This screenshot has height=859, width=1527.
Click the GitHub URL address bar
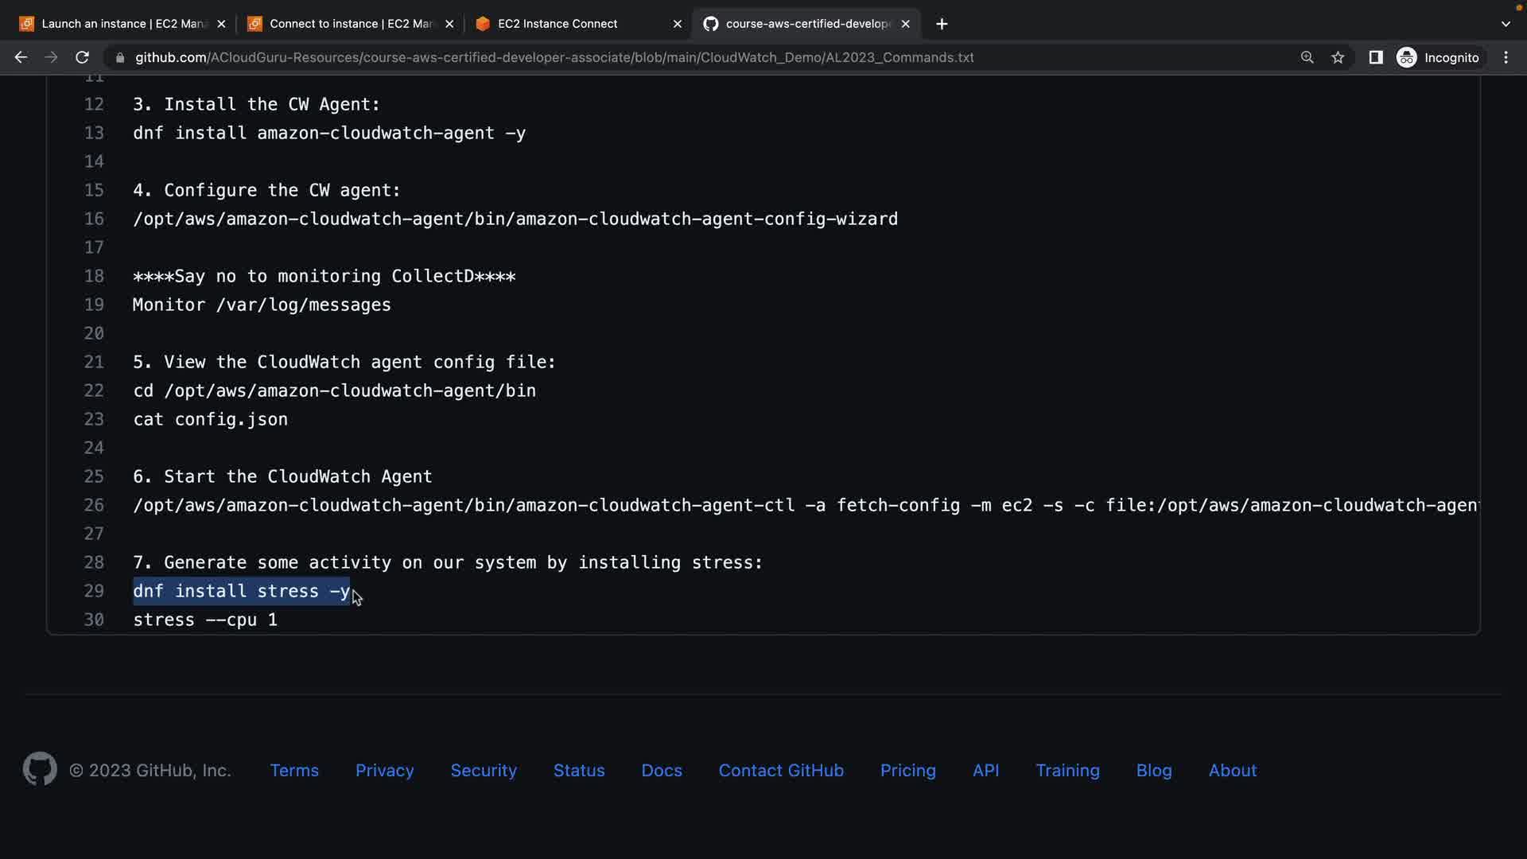[x=554, y=57]
